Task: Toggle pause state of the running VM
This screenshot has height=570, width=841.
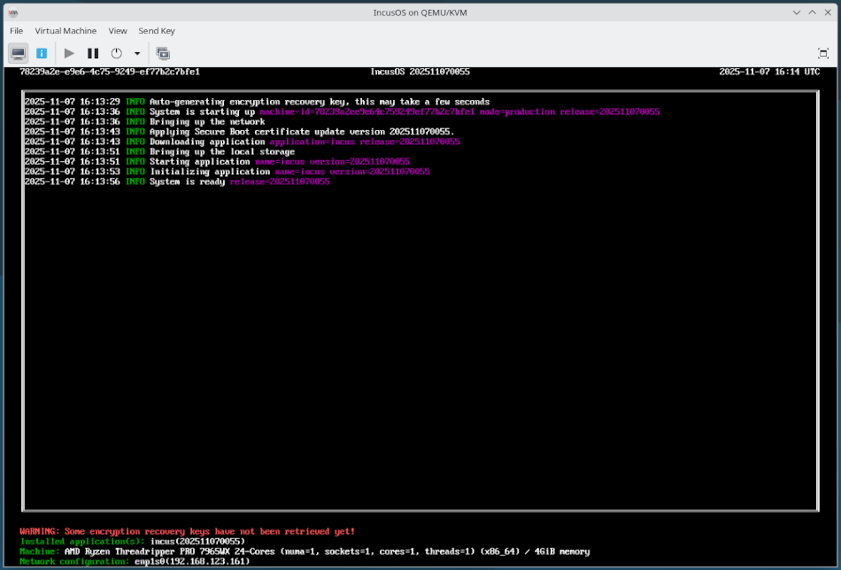Action: [93, 52]
